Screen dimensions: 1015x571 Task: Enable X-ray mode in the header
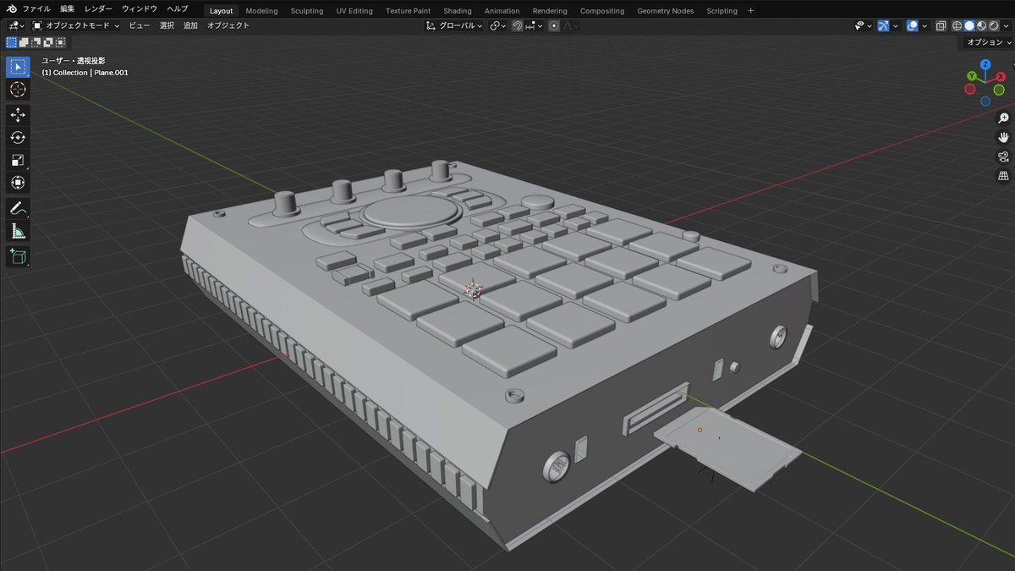[941, 25]
